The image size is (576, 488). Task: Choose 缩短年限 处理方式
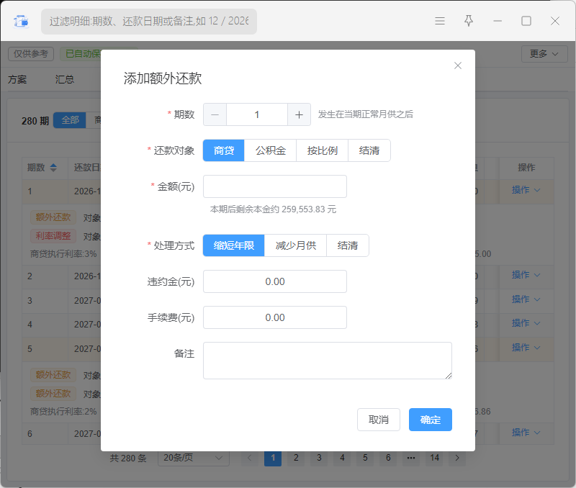pos(233,245)
